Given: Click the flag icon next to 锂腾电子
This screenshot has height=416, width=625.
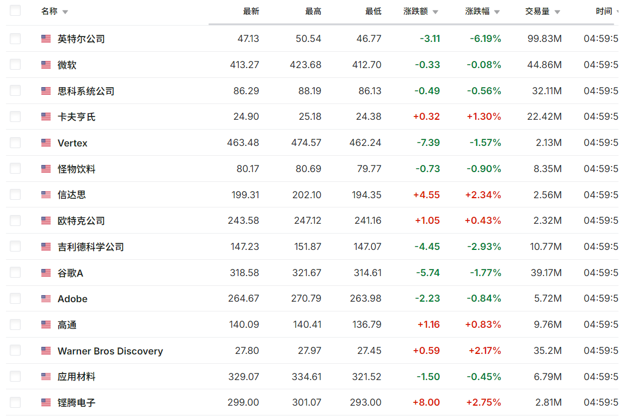Looking at the screenshot, I should pyautogui.click(x=46, y=403).
